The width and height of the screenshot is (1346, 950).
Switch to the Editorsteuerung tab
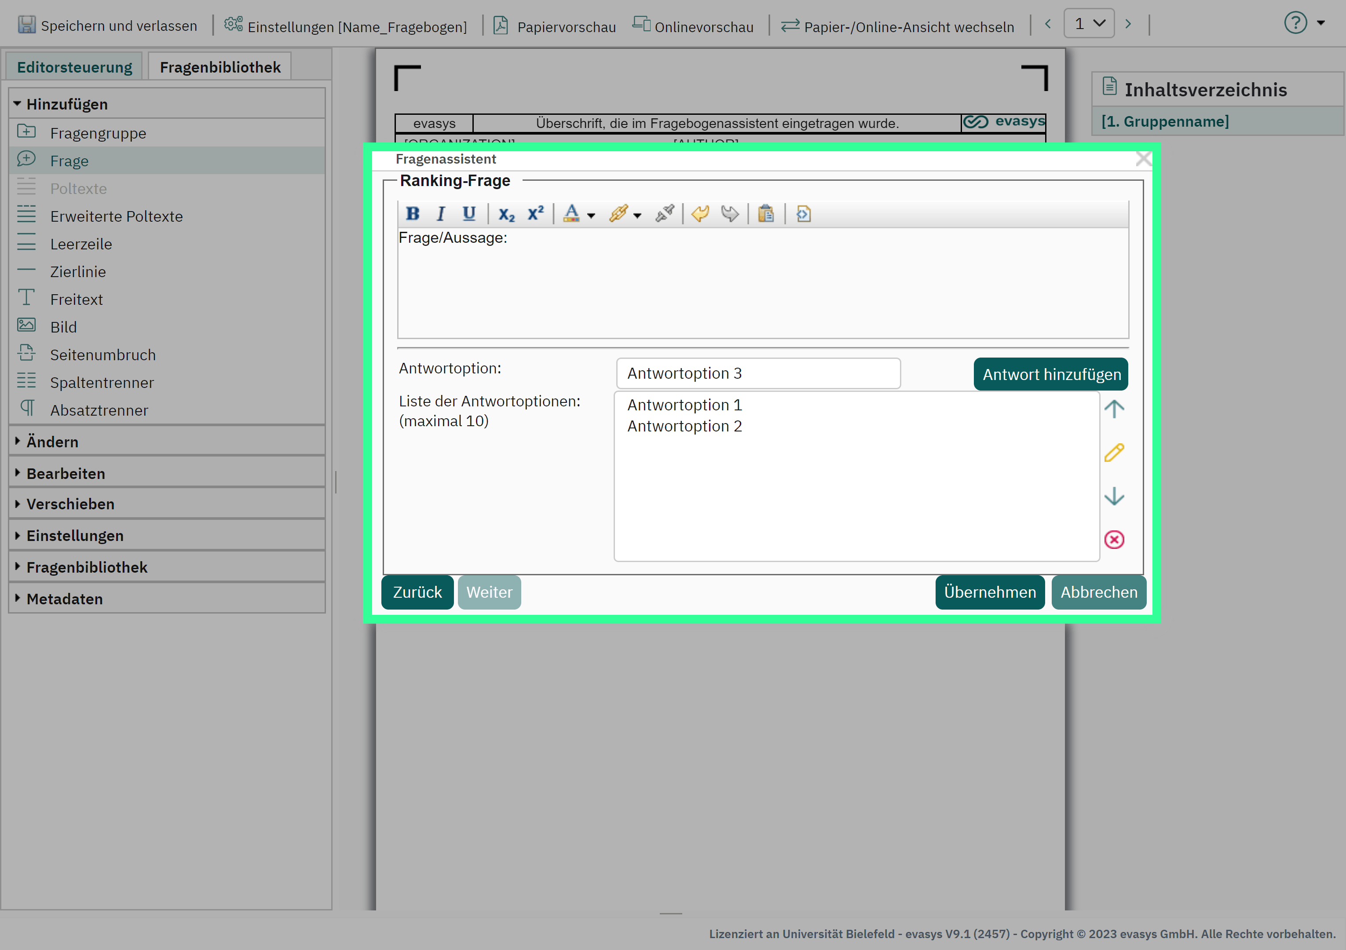click(x=74, y=67)
